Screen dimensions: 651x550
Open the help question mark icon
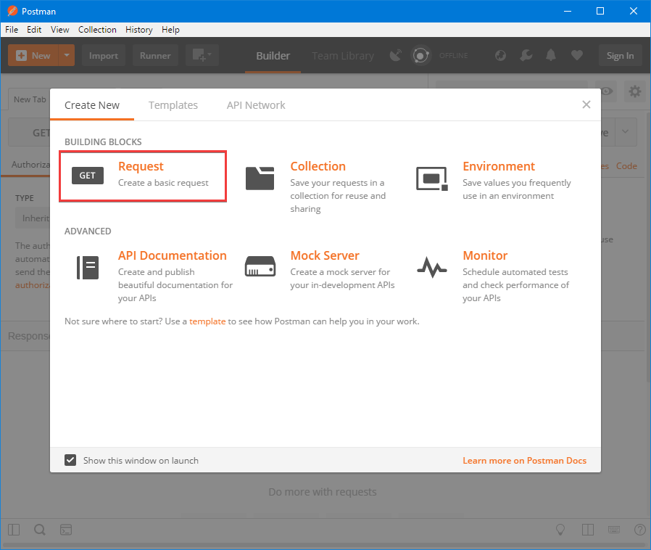640,530
